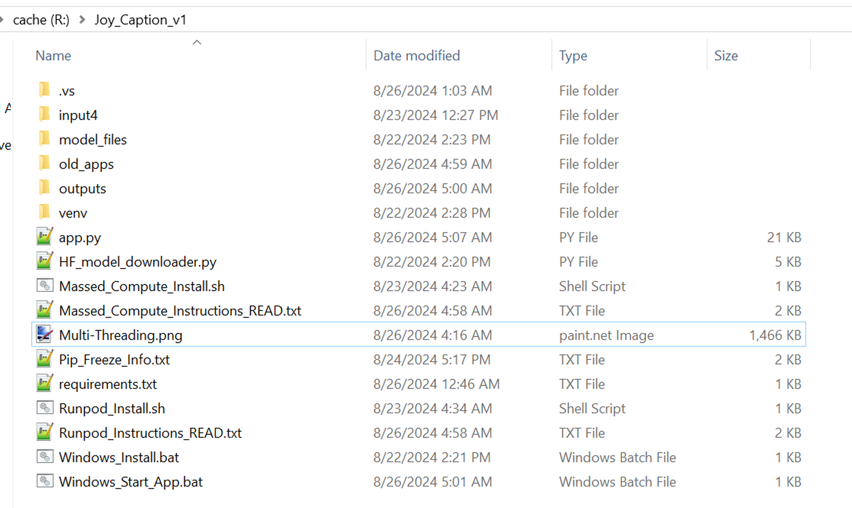Click the Runpod_Install.sh script icon
This screenshot has width=852, height=508.
coord(45,408)
